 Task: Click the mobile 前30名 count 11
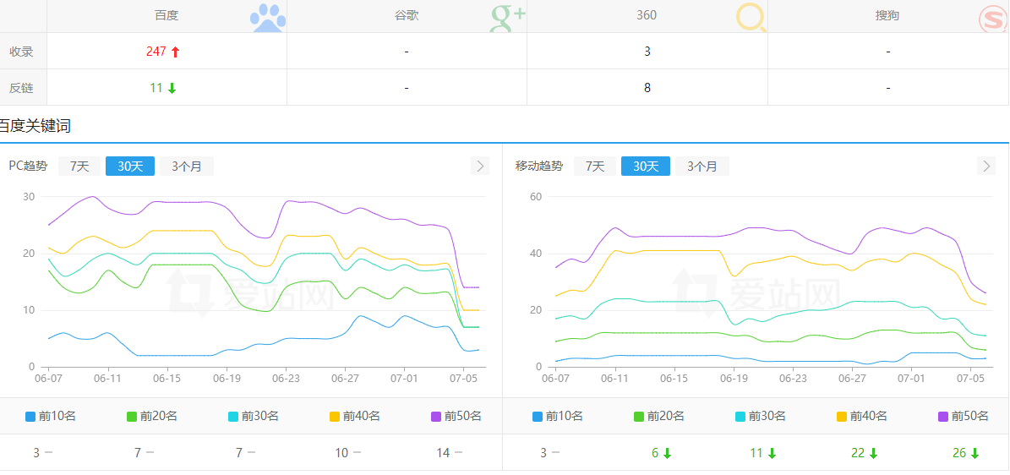tap(756, 453)
